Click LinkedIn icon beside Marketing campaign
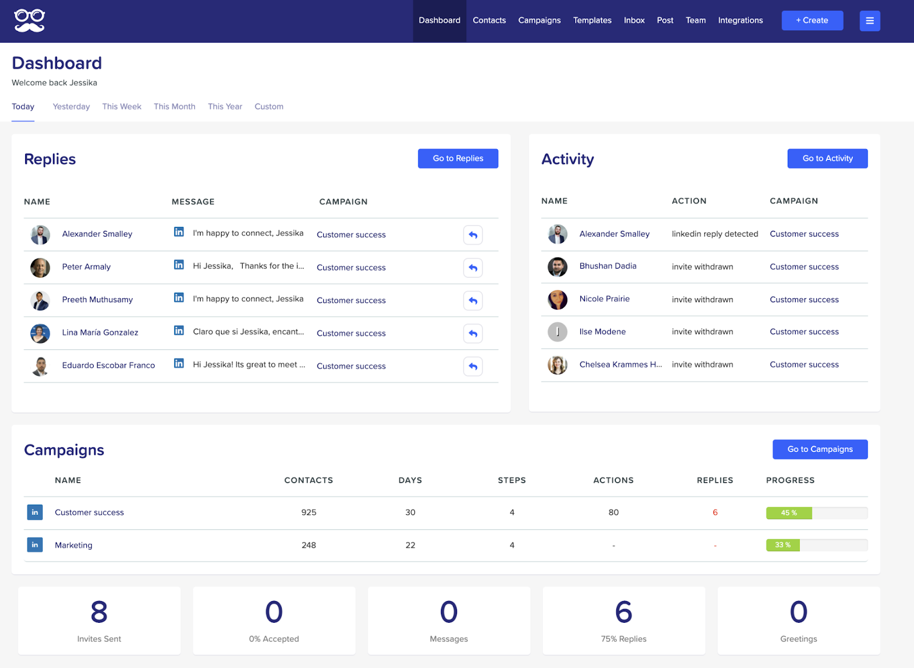 [35, 545]
